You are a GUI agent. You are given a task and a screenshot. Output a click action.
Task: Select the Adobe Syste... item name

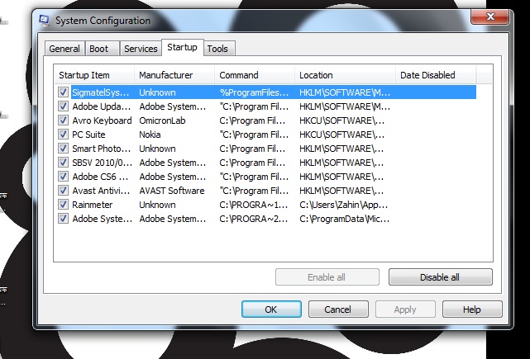pyautogui.click(x=102, y=219)
